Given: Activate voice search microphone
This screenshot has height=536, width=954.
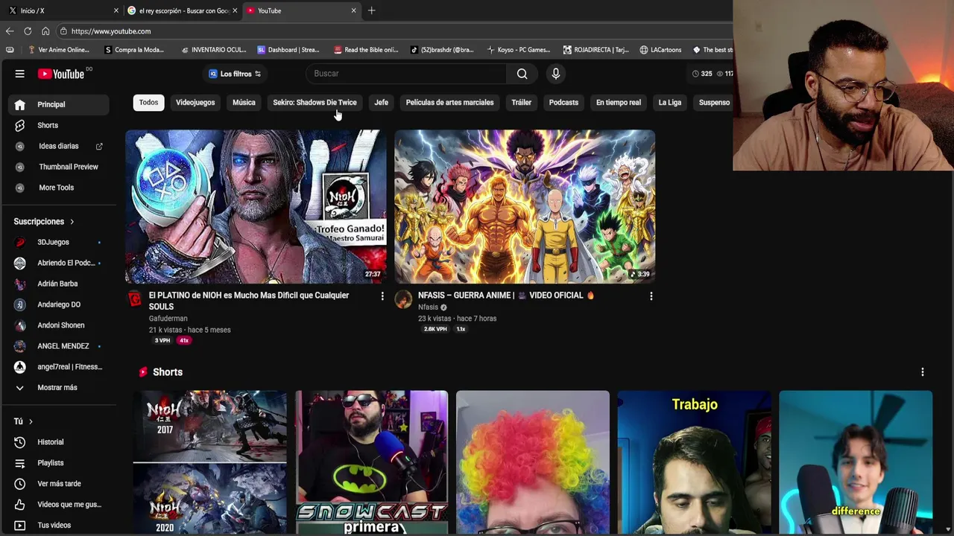Looking at the screenshot, I should [555, 74].
